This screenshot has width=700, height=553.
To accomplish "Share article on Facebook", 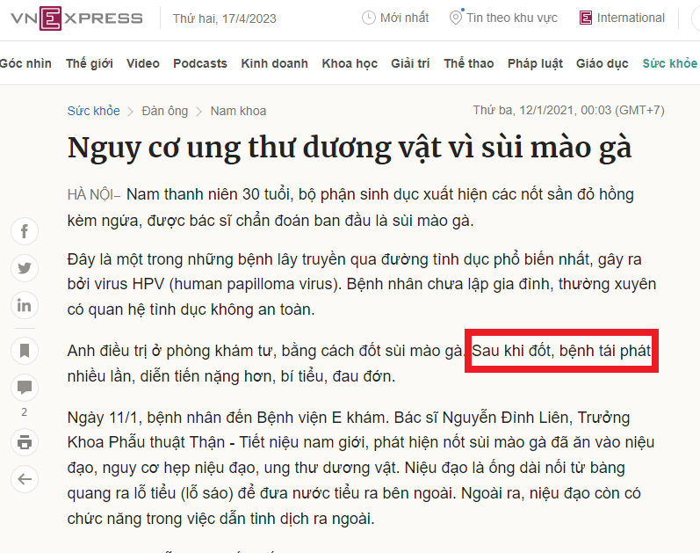I will pos(25,232).
